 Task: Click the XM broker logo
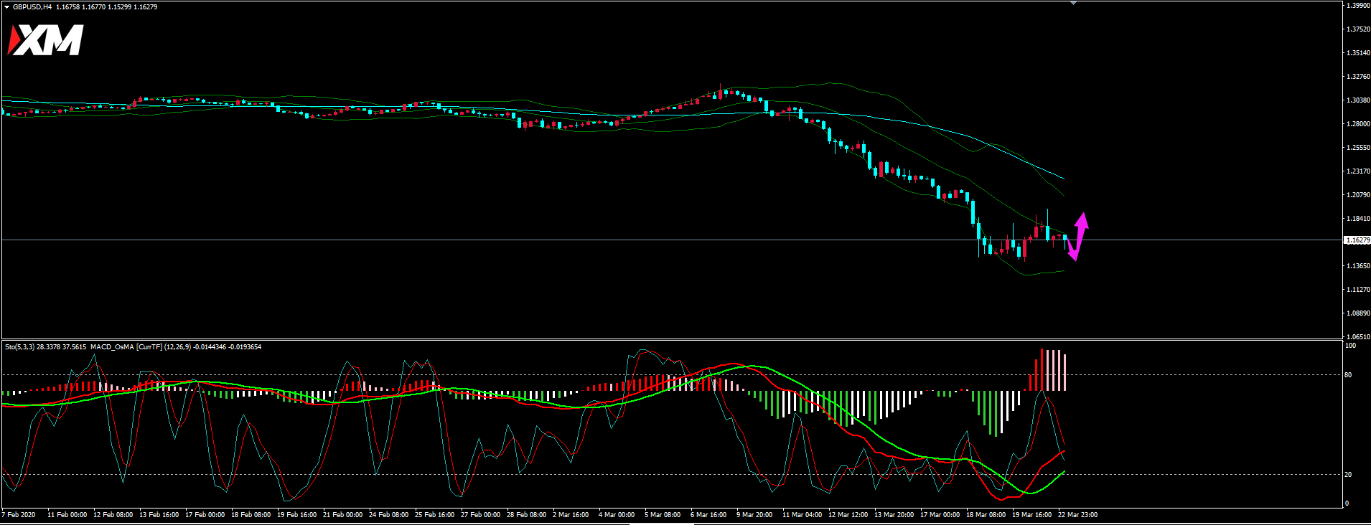point(46,40)
